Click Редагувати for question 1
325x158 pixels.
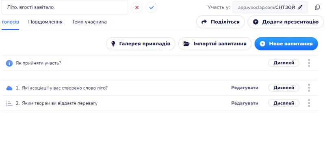pyautogui.click(x=245, y=88)
